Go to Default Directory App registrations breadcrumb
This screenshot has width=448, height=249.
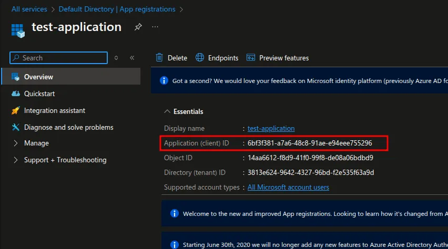click(117, 9)
